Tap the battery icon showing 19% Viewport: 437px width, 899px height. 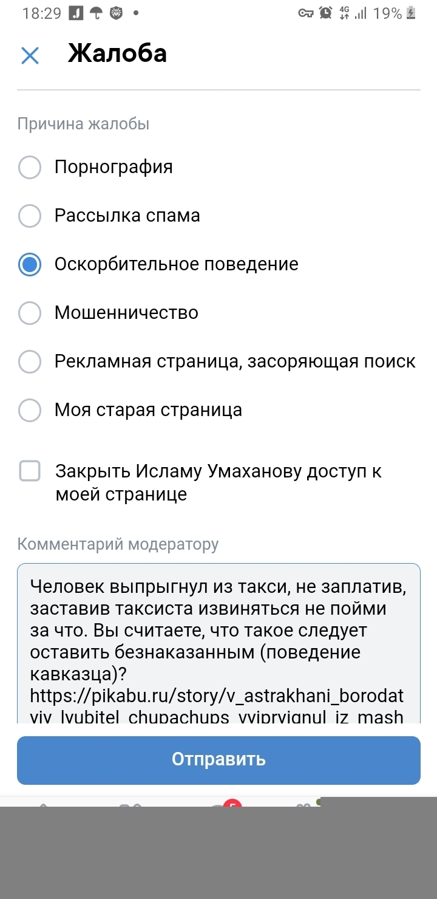click(412, 13)
